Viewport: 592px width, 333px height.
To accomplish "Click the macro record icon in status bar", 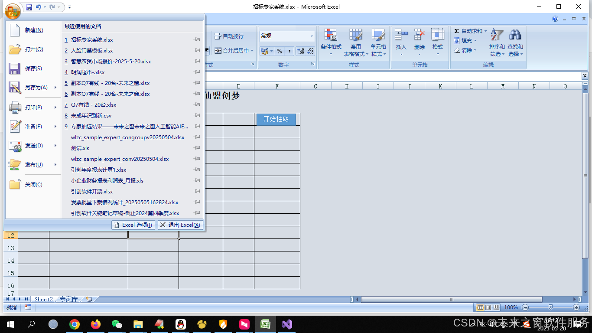I will (x=28, y=307).
